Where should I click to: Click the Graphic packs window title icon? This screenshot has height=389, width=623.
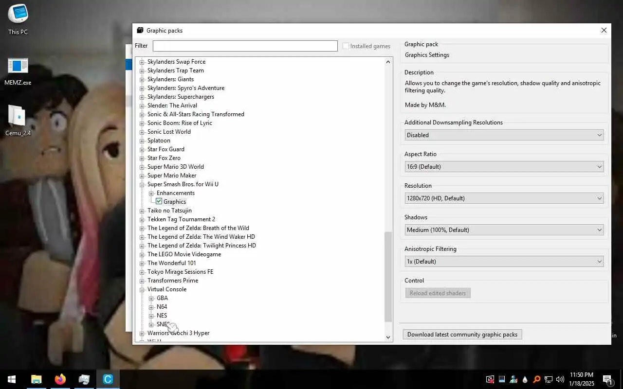140,30
